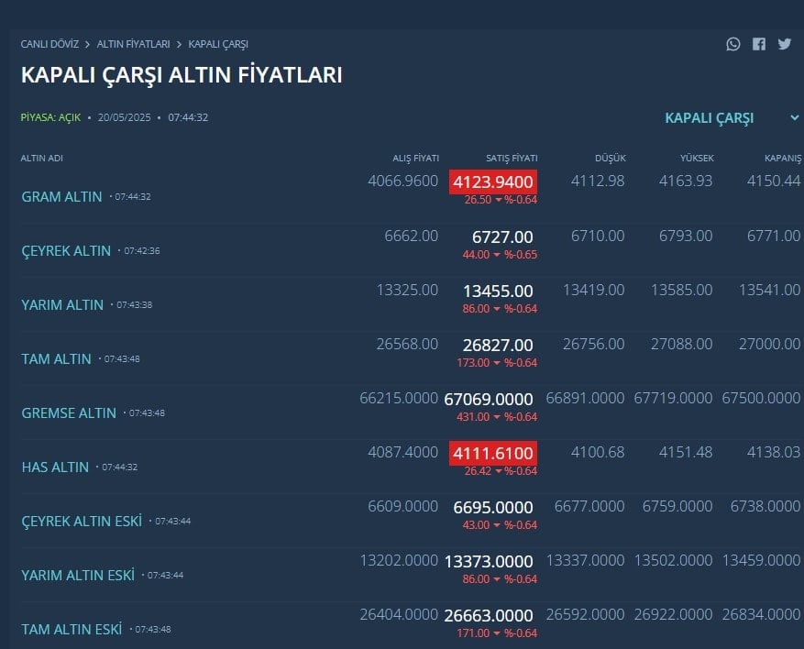
Task: Share page via WhatsApp icon
Action: point(733,44)
